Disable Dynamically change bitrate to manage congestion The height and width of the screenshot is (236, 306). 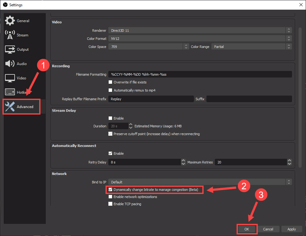click(x=111, y=189)
